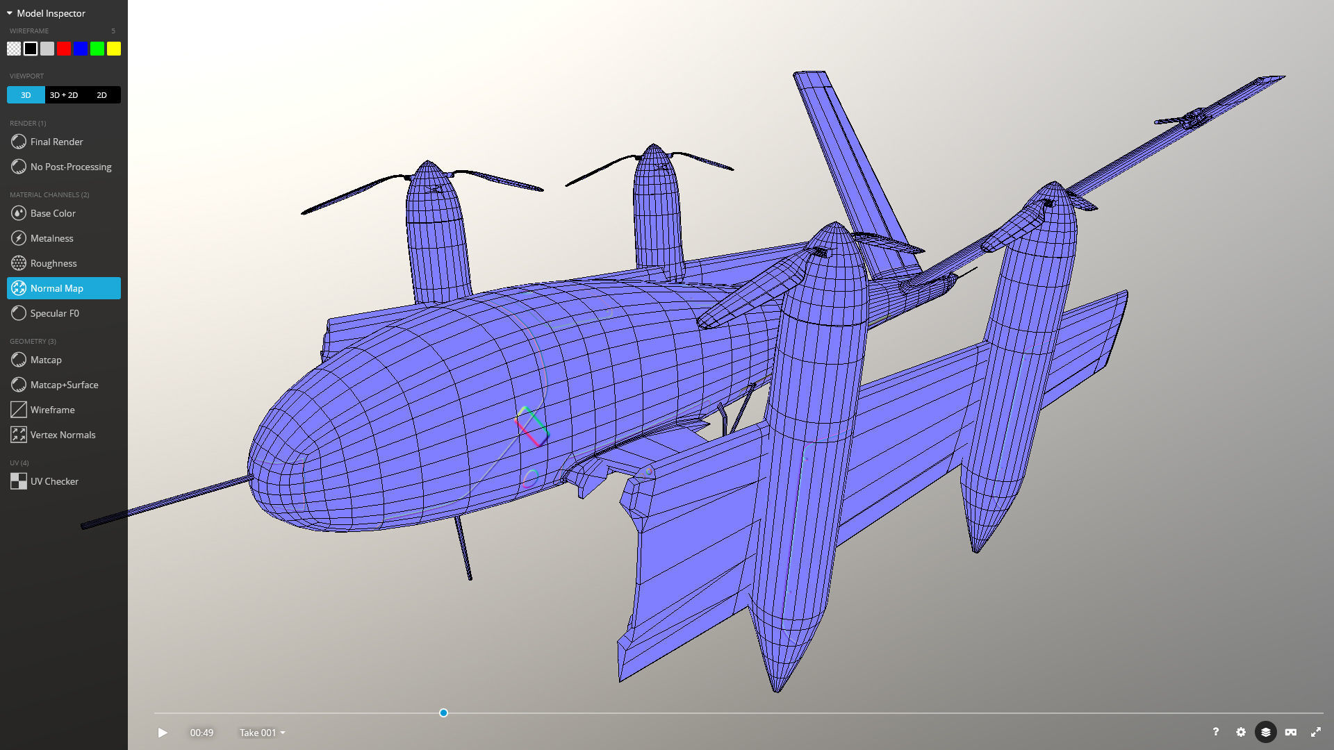Switch viewport to 3D tab
Viewport: 1334px width, 750px height.
click(26, 95)
